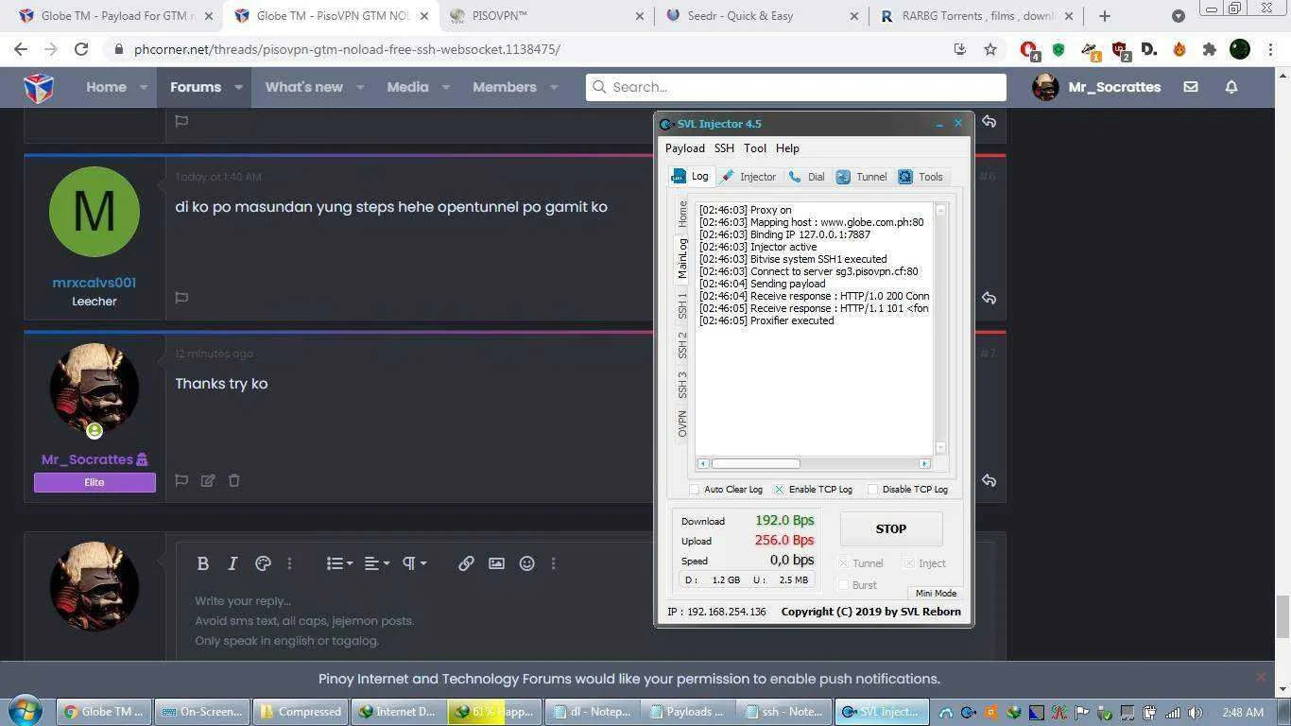Screen dimensions: 1291x726
Task: Click into the Write your reply box
Action: (586, 621)
